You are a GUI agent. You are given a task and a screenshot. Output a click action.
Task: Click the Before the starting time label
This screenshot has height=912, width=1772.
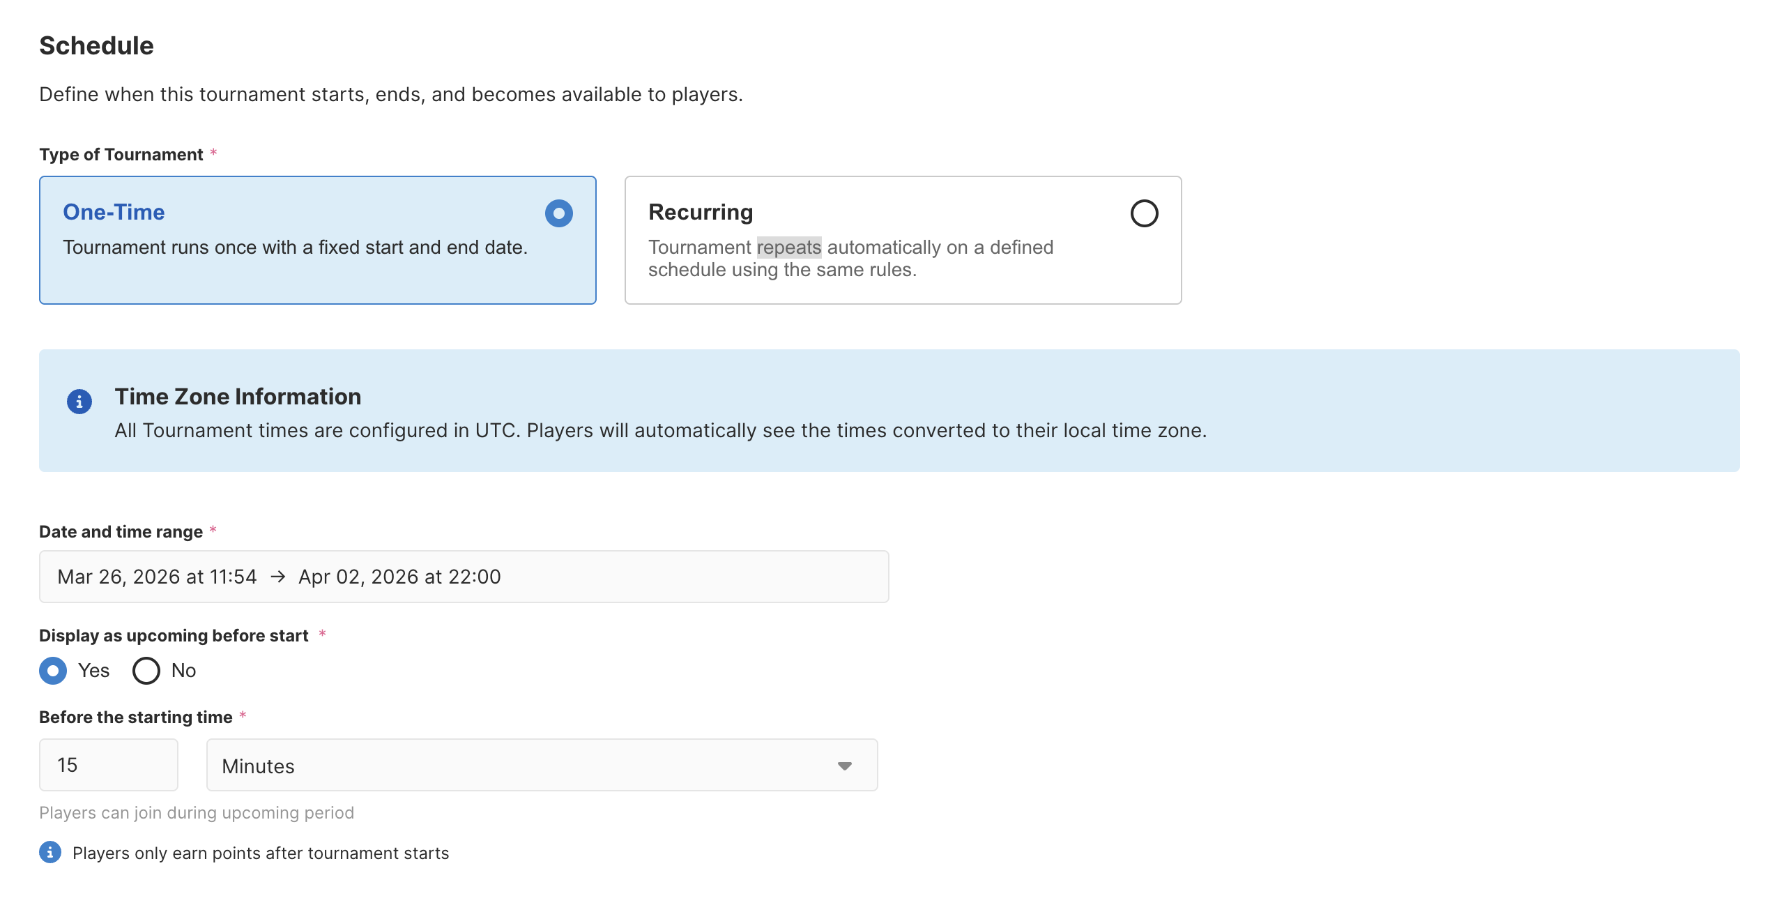click(135, 717)
